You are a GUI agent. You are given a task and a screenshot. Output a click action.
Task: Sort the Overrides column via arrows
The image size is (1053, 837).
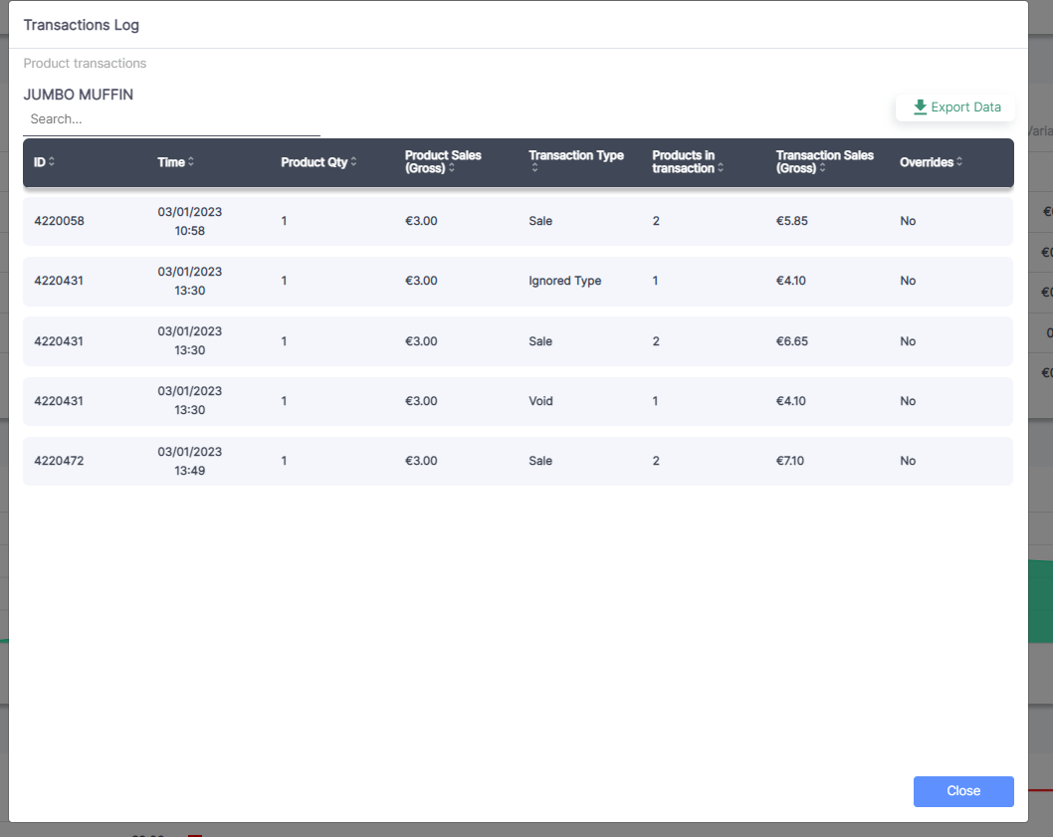(x=959, y=162)
